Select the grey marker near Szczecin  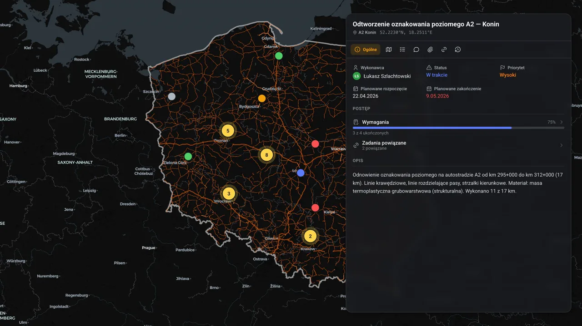click(171, 96)
